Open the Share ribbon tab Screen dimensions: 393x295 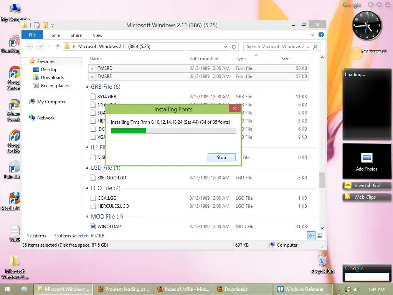pos(76,35)
